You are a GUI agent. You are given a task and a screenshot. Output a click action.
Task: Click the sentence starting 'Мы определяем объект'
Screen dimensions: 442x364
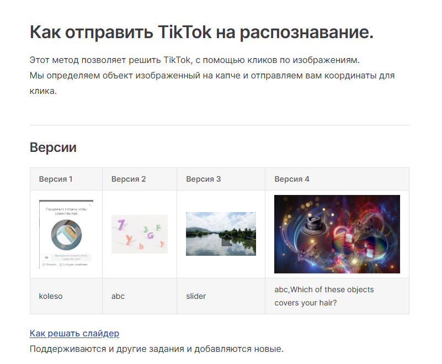(212, 83)
